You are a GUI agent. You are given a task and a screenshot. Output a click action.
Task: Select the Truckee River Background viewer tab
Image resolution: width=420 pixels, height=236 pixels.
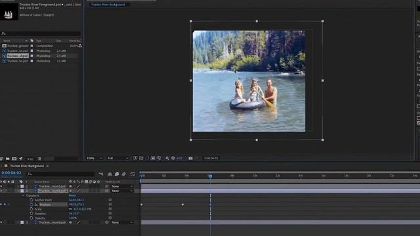tap(108, 5)
